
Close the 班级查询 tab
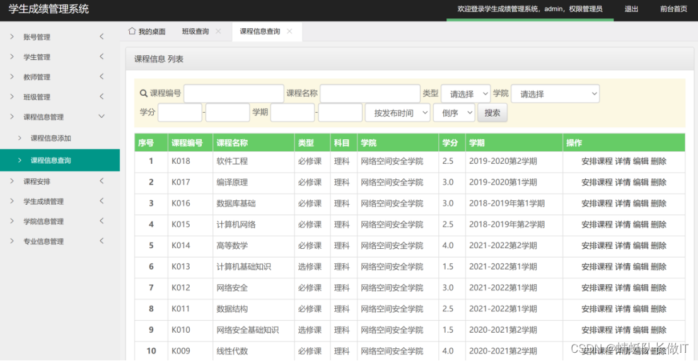218,31
